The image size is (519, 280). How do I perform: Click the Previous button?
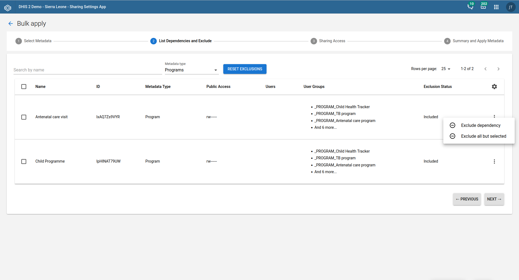(467, 199)
